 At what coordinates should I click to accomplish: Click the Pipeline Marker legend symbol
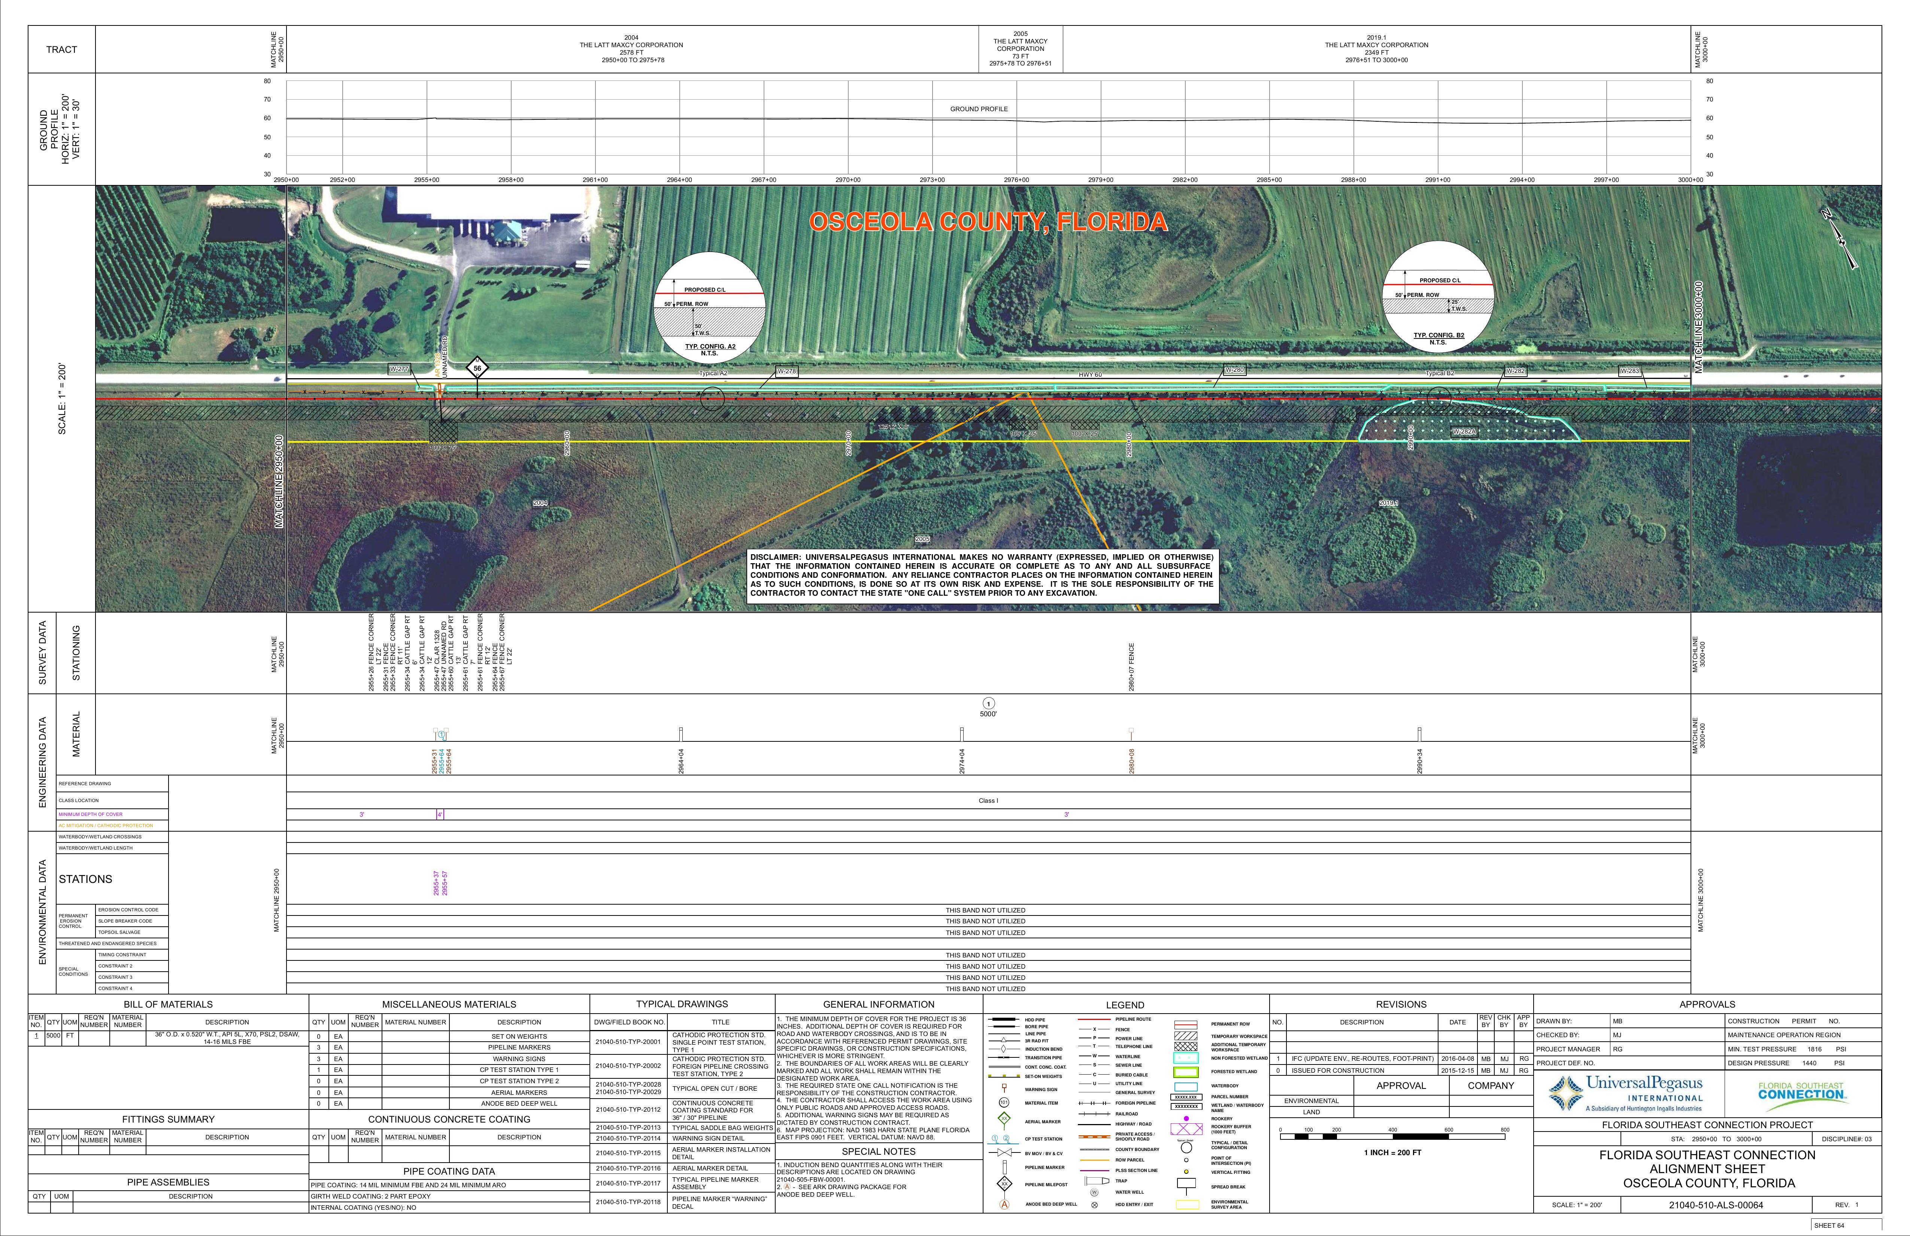(1004, 1167)
